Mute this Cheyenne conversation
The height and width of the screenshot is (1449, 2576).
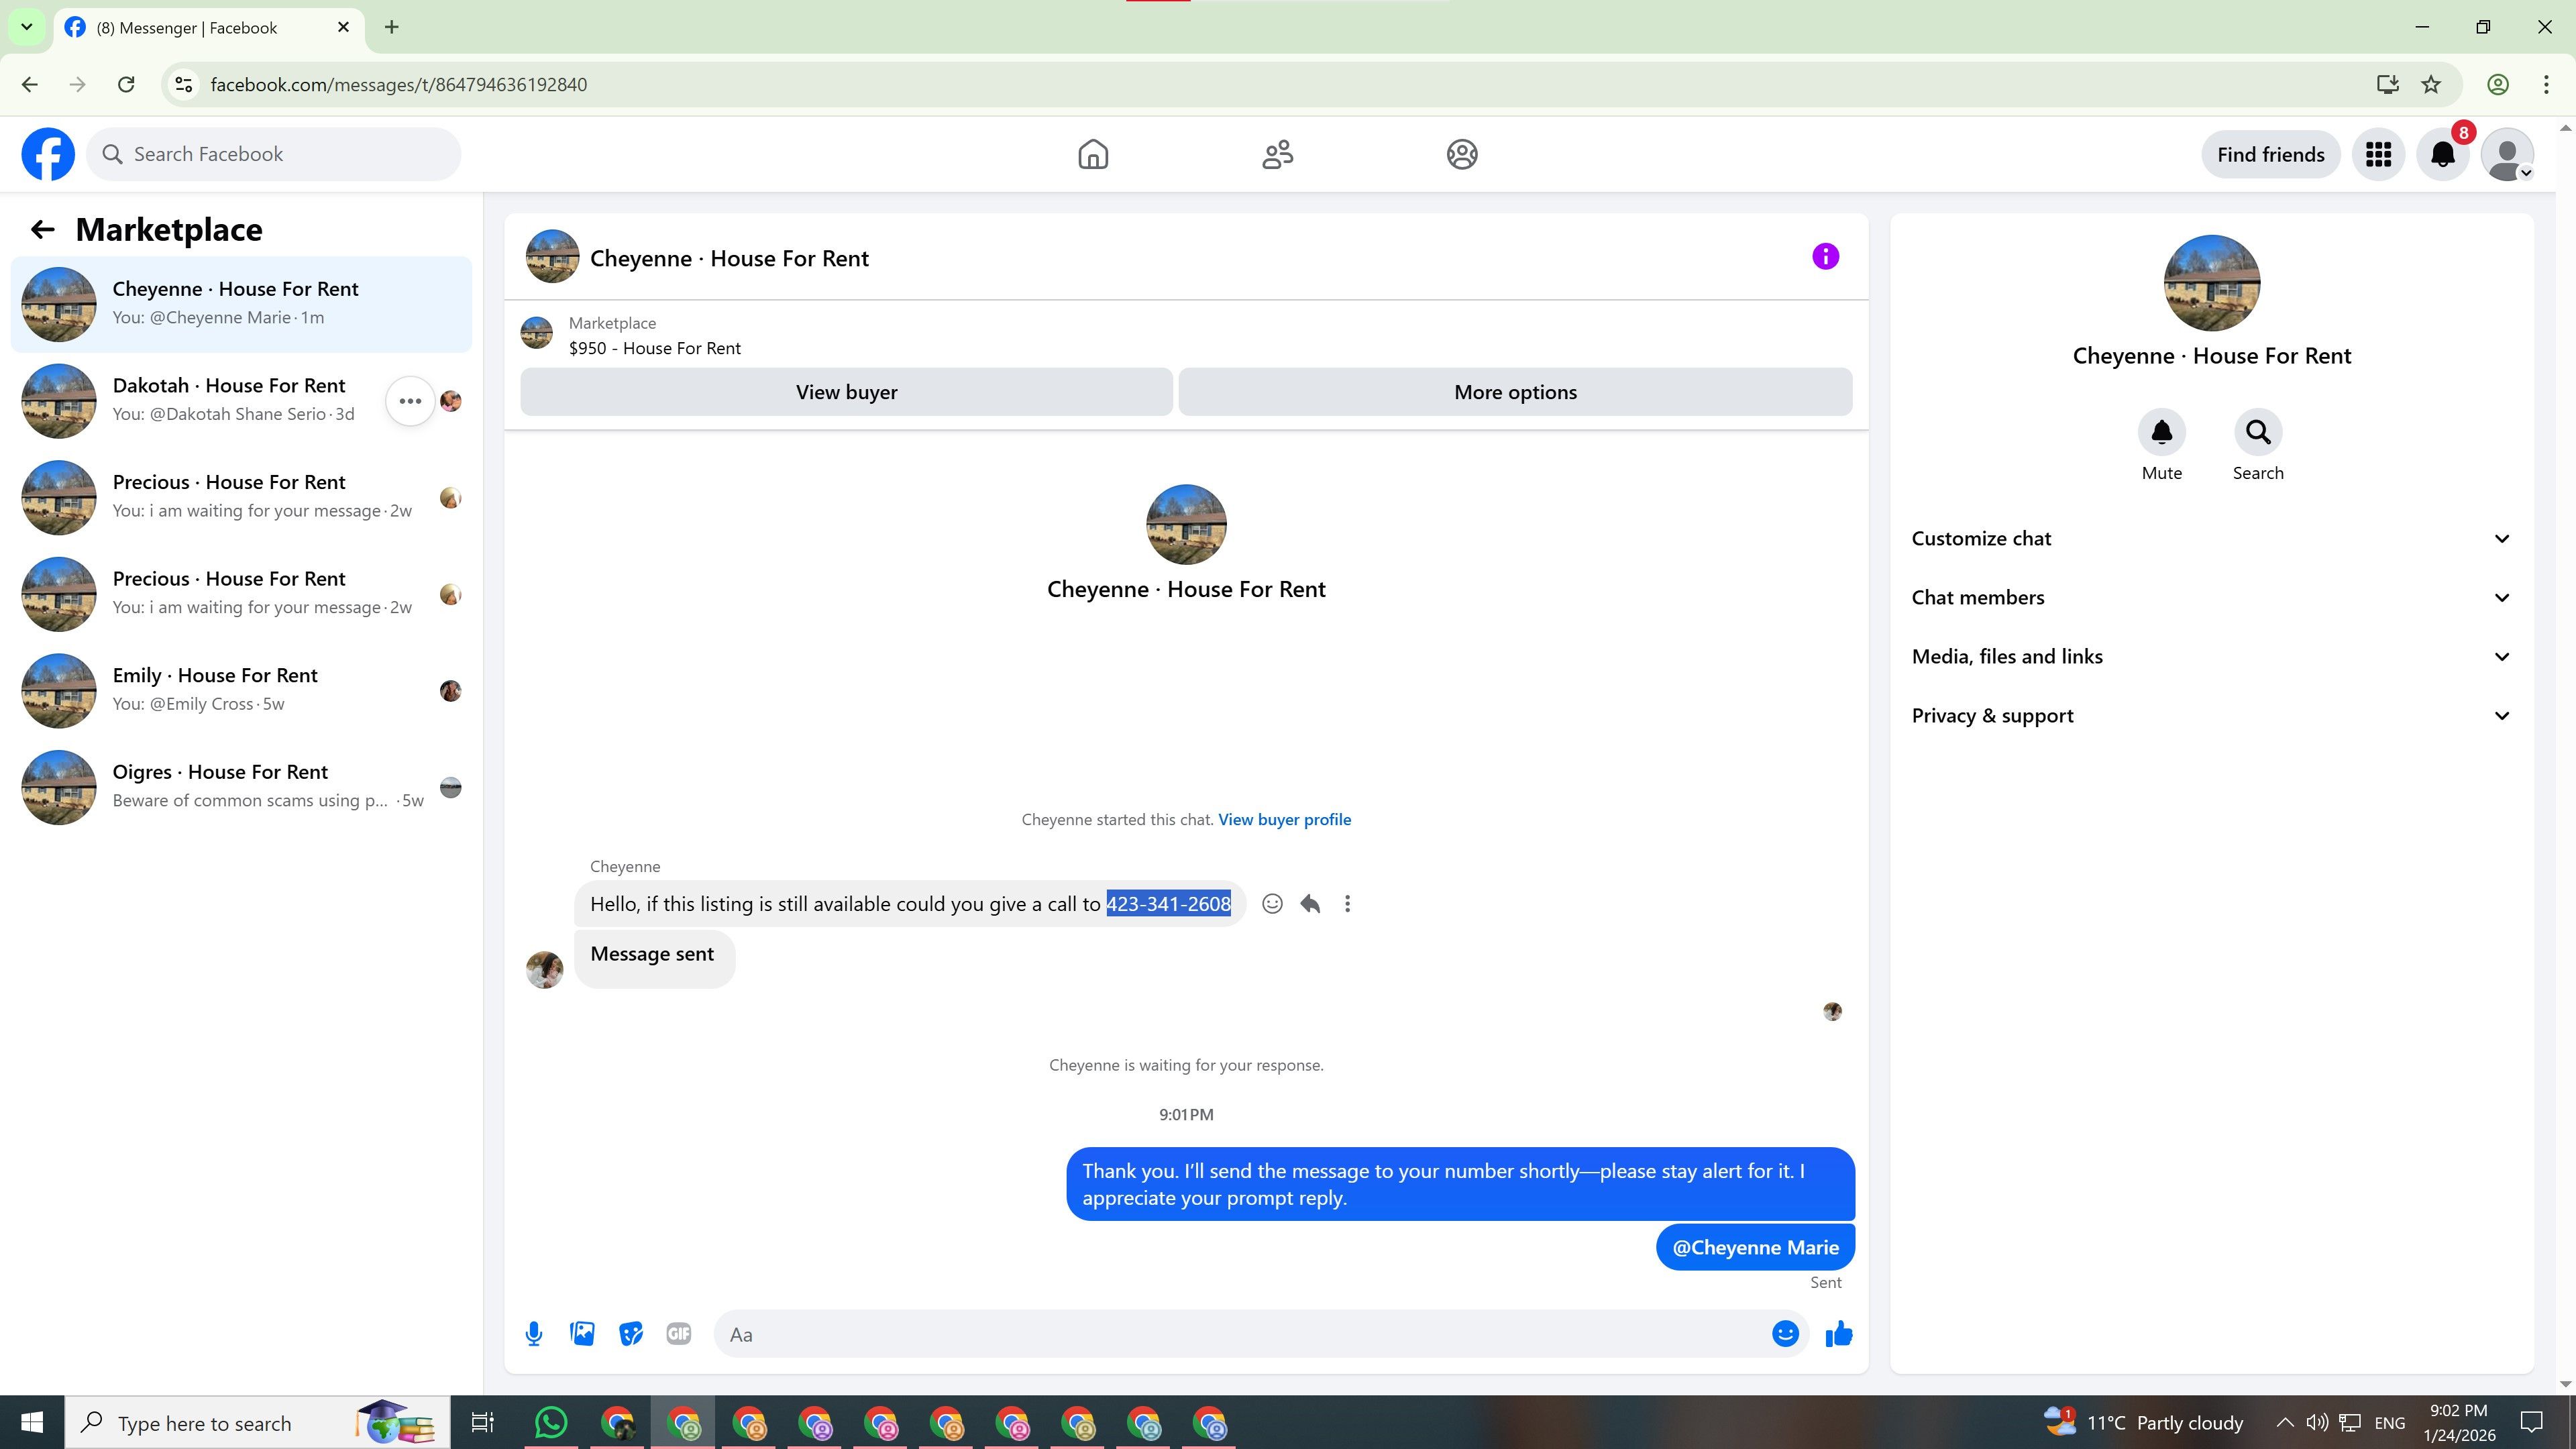2161,433
